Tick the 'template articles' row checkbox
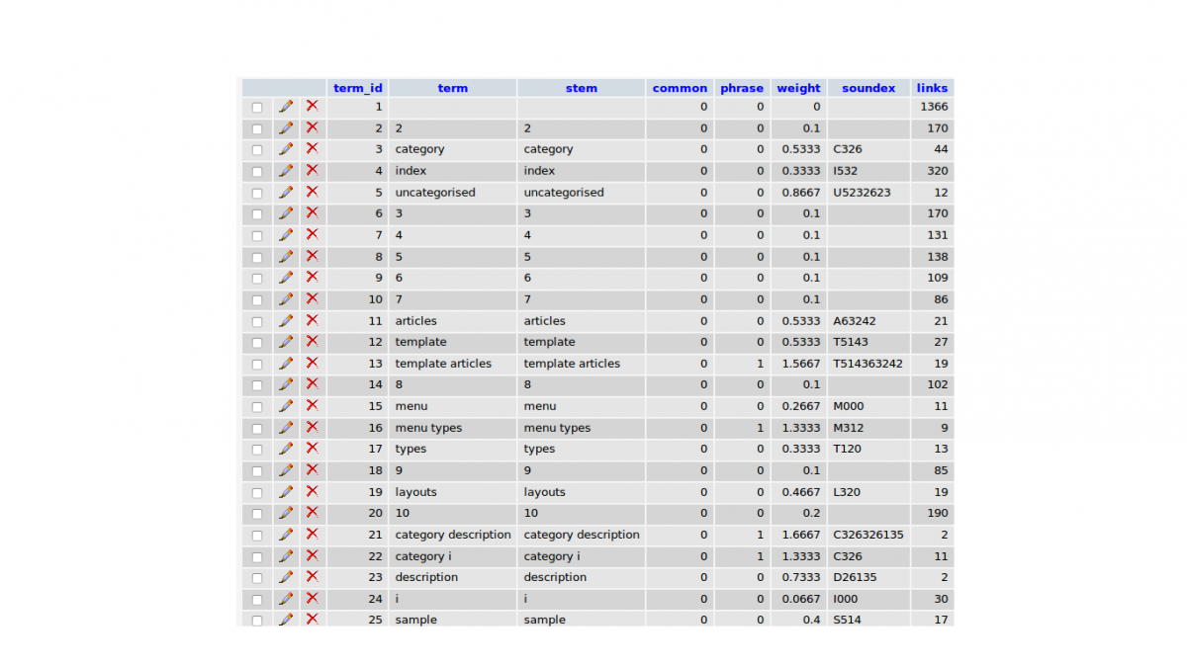The height and width of the screenshot is (667, 1187). pos(257,364)
